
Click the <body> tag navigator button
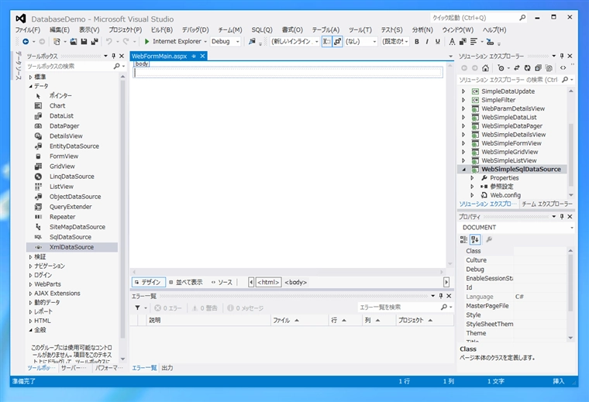[295, 282]
